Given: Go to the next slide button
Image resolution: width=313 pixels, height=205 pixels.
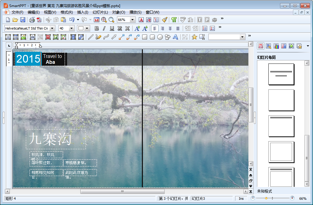Looking at the screenshot, I should coord(251,186).
